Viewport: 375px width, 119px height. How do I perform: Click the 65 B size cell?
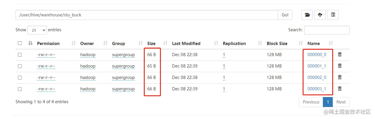(x=151, y=66)
